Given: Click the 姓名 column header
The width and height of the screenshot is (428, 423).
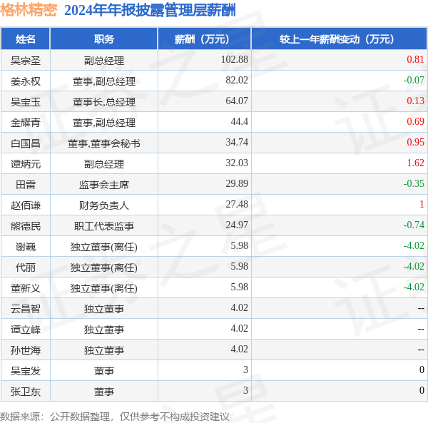Looking at the screenshot, I should pos(26,39).
